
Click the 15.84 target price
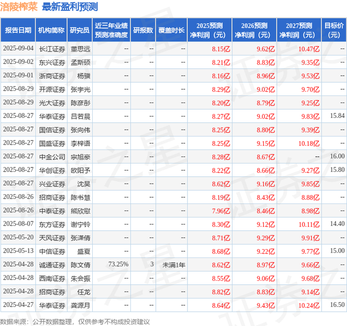coord(337,115)
